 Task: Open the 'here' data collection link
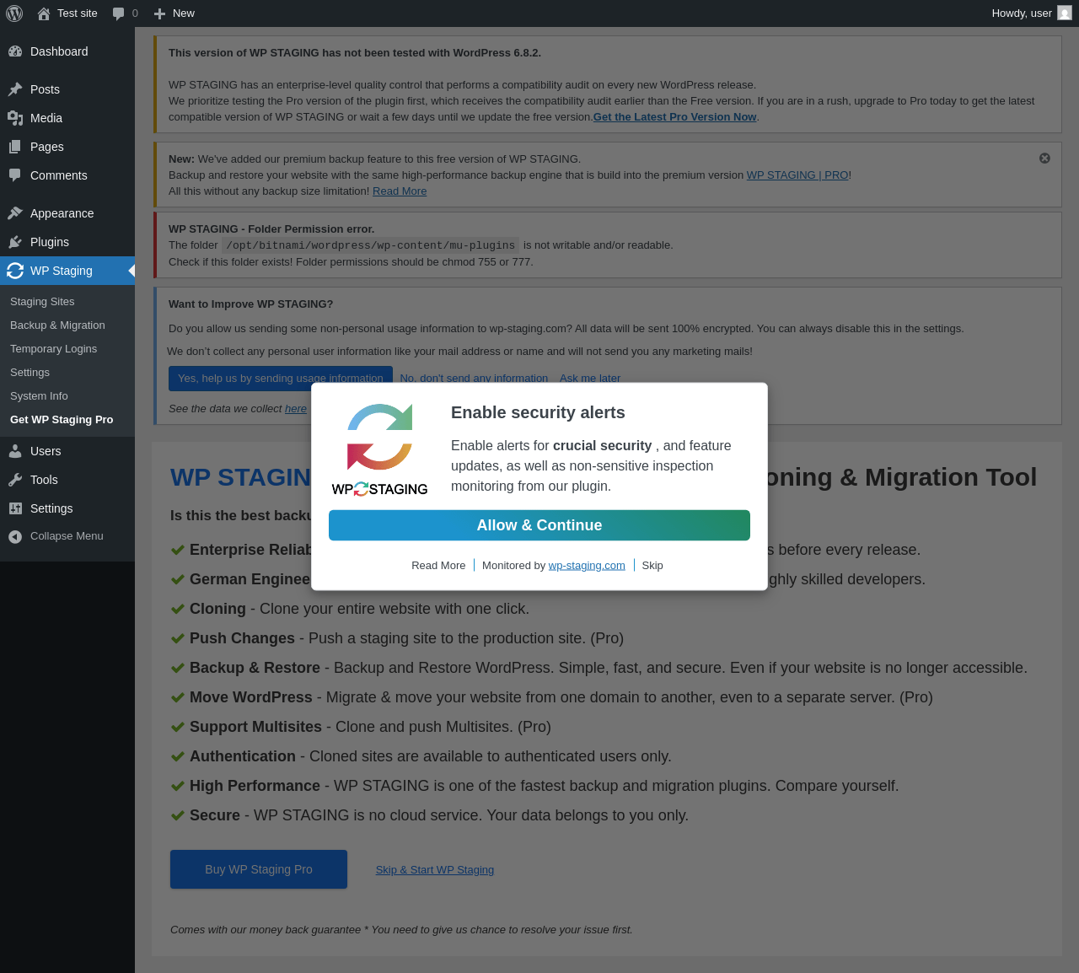tap(296, 409)
